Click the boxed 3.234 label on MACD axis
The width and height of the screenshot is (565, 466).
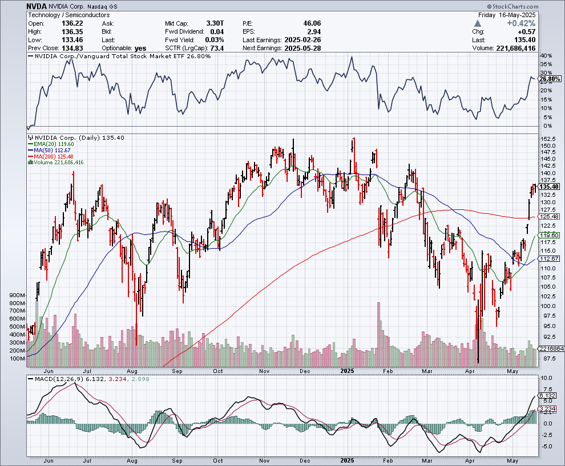[548, 409]
